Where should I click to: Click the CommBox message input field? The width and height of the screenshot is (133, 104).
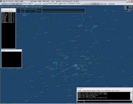[108, 102]
